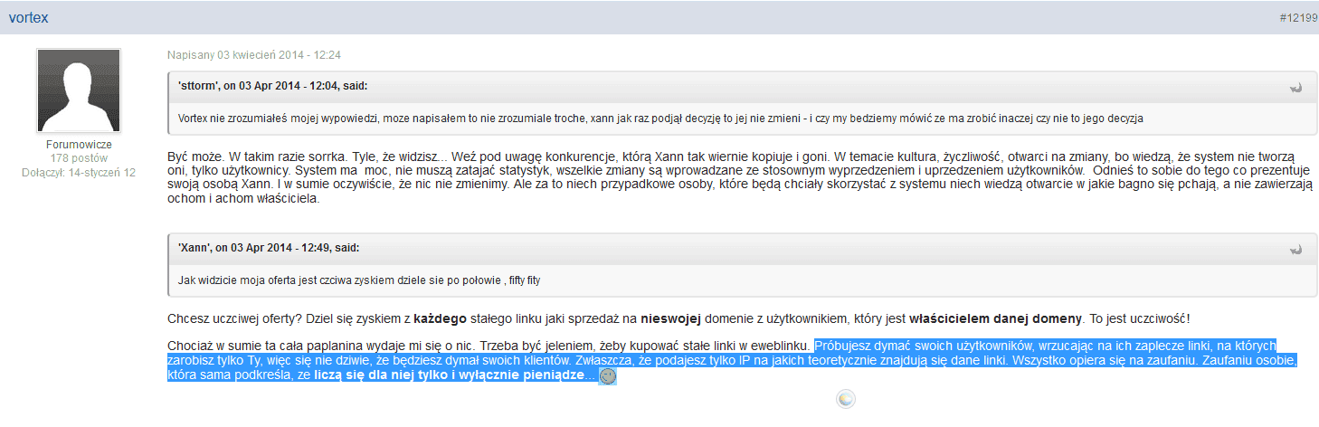Open vortex user profile link in header
This screenshot has width=1319, height=427.
[29, 17]
